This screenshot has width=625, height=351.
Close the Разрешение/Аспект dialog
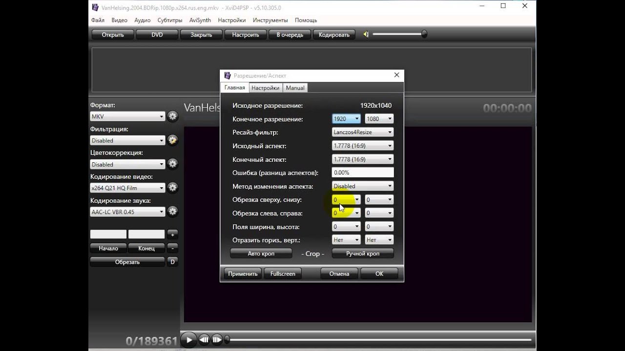tap(396, 75)
